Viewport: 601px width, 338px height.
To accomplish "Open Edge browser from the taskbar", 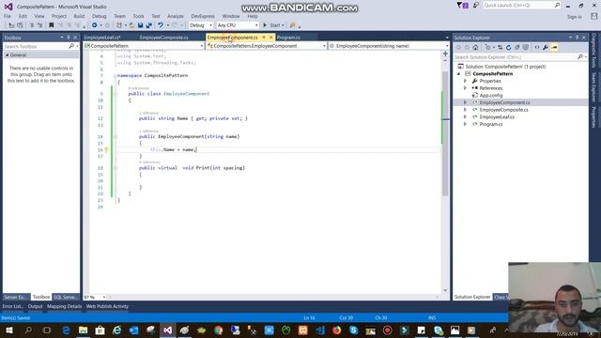I will coord(66,330).
